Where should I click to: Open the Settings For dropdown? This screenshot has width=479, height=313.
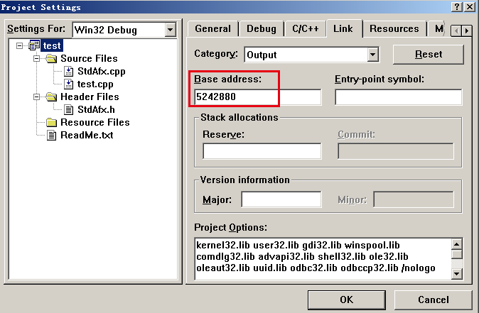pos(170,30)
